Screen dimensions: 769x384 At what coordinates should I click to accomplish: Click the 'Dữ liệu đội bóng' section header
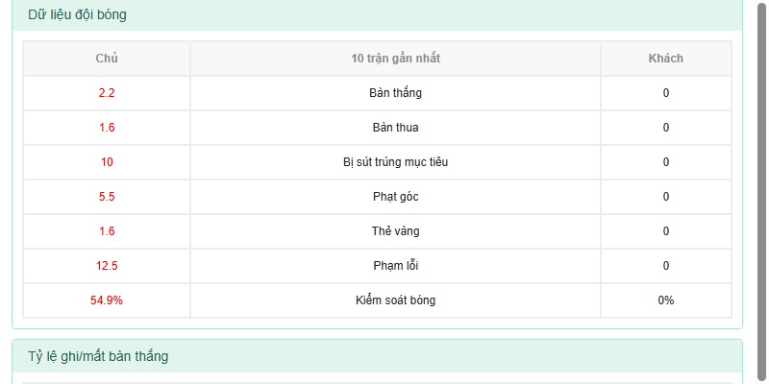point(77,14)
